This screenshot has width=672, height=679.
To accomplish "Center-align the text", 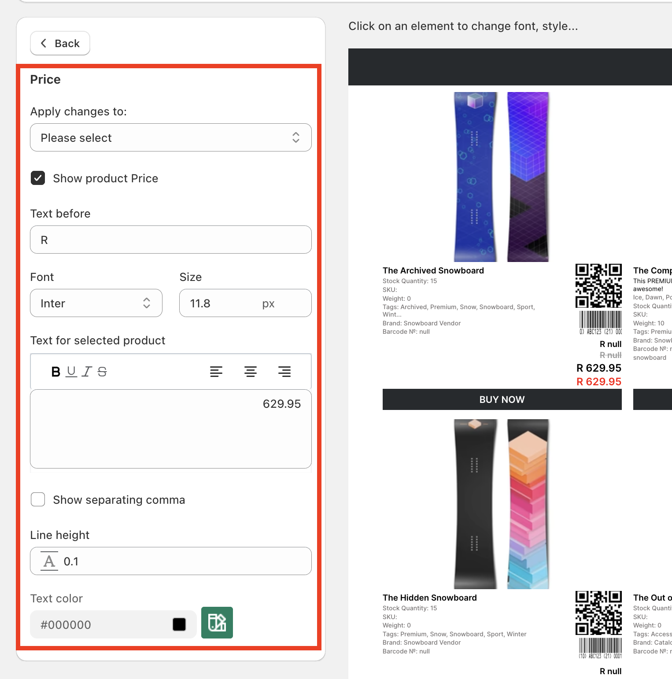I will [251, 372].
